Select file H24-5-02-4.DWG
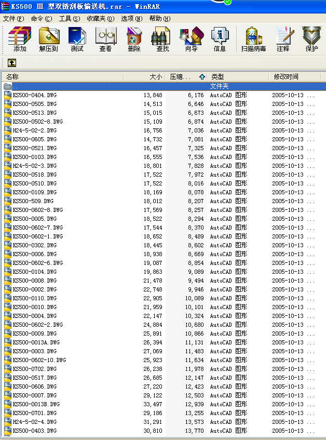Image resolution: width=326 pixels, height=440 pixels. pos(34,422)
